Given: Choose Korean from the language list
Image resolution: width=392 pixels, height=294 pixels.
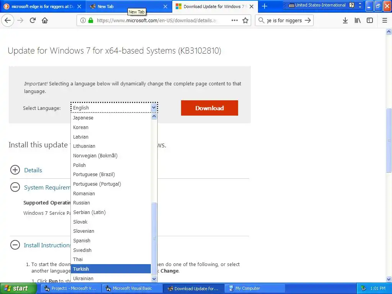Looking at the screenshot, I should pyautogui.click(x=111, y=127).
